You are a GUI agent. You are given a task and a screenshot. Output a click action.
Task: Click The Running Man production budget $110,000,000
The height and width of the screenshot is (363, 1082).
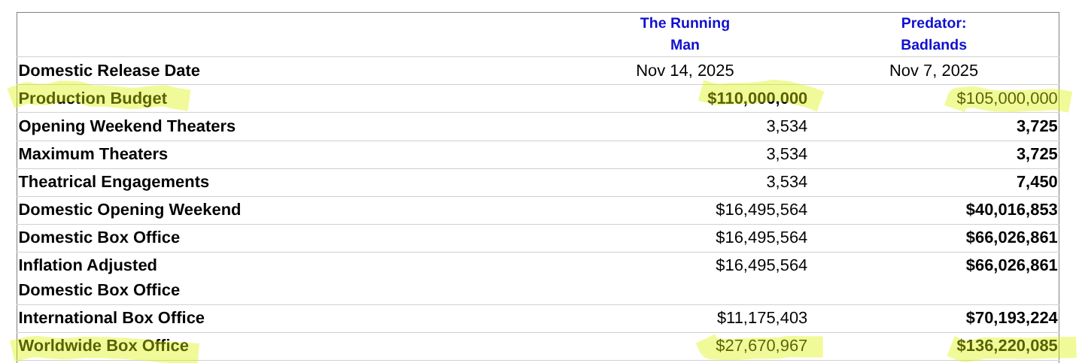757,98
